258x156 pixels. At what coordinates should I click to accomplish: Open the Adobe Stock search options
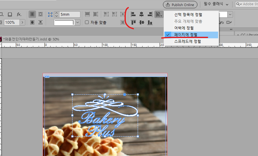pyautogui.click(x=239, y=4)
